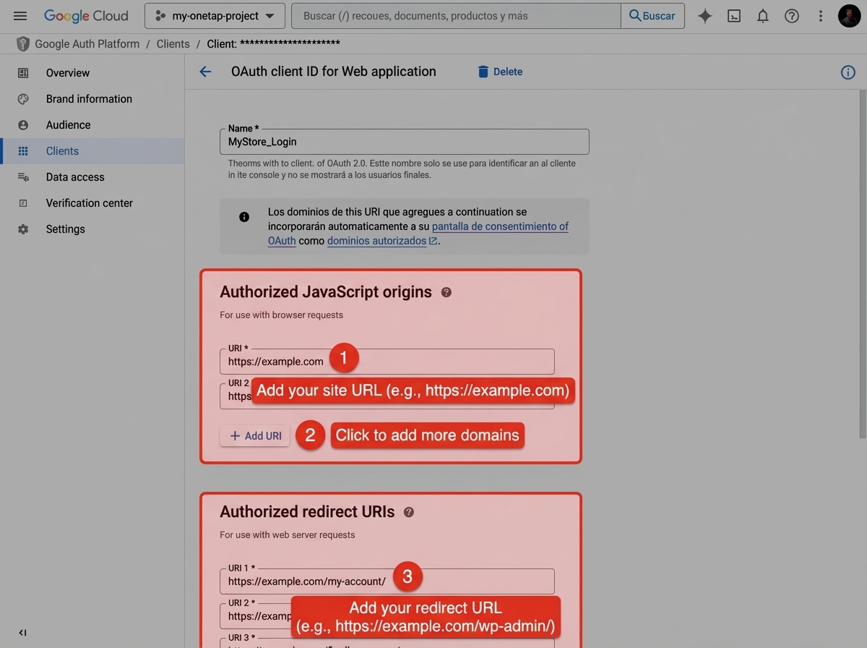The image size is (867, 648).
Task: Switch to the Verification center section
Action: 89,202
